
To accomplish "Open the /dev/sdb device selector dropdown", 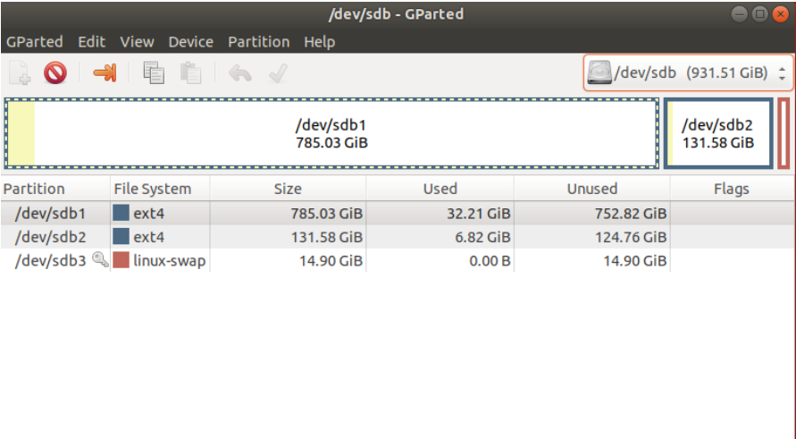I will 687,73.
